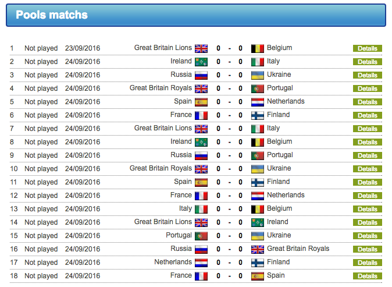Click the Italy flag in match 13
Image resolution: width=392 pixels, height=287 pixels.
click(x=201, y=209)
